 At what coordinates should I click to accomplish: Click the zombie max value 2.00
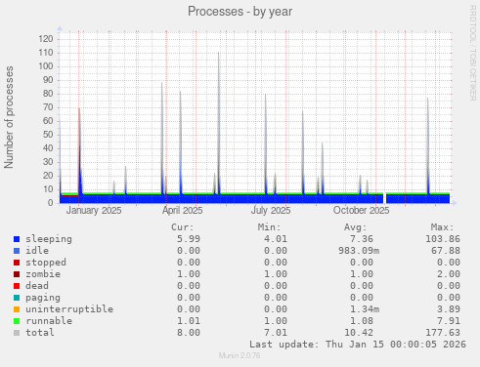tap(449, 274)
